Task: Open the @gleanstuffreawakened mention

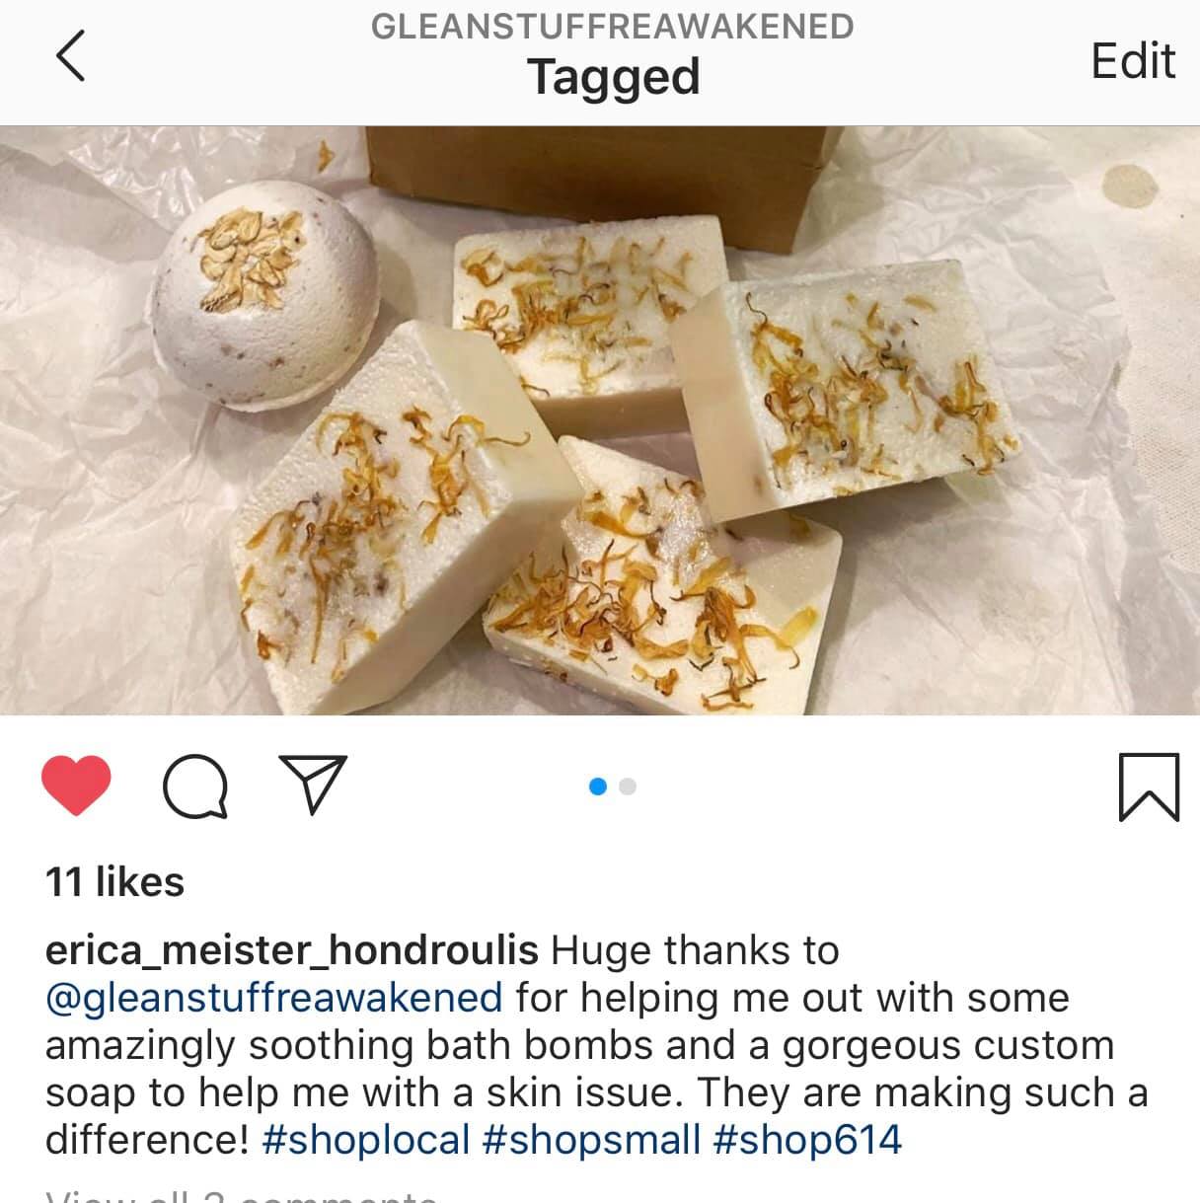Action: (x=274, y=998)
